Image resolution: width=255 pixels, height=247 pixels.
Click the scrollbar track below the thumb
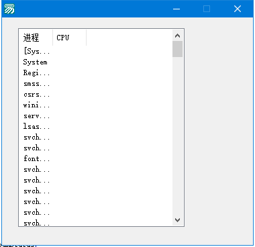pyautogui.click(x=177, y=136)
